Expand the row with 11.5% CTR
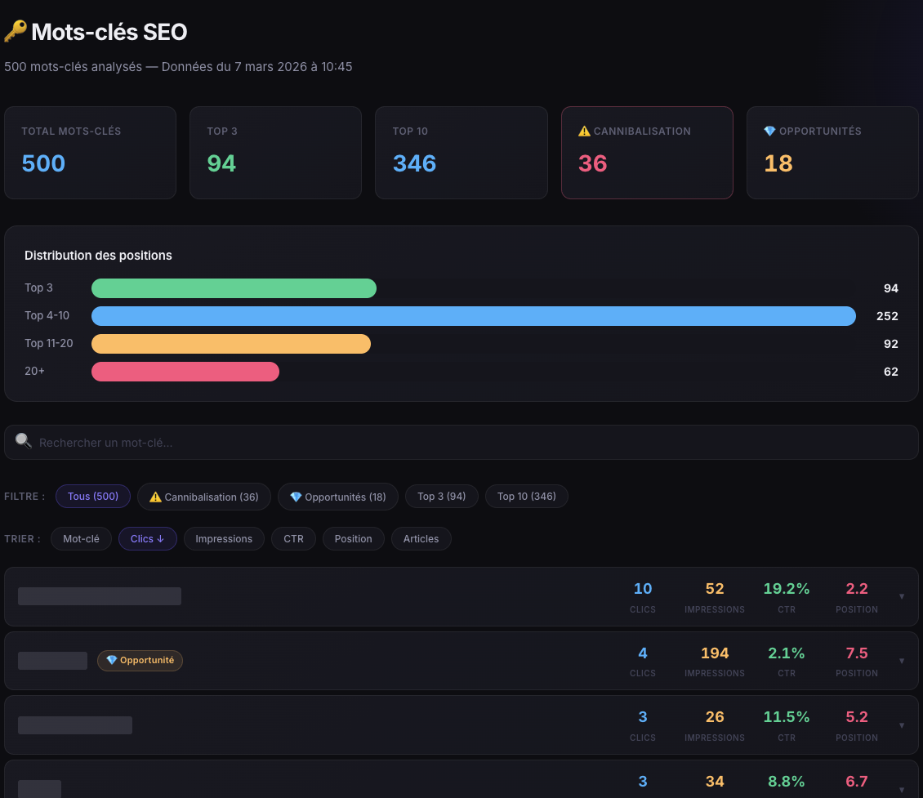Image resolution: width=923 pixels, height=798 pixels. coord(902,725)
